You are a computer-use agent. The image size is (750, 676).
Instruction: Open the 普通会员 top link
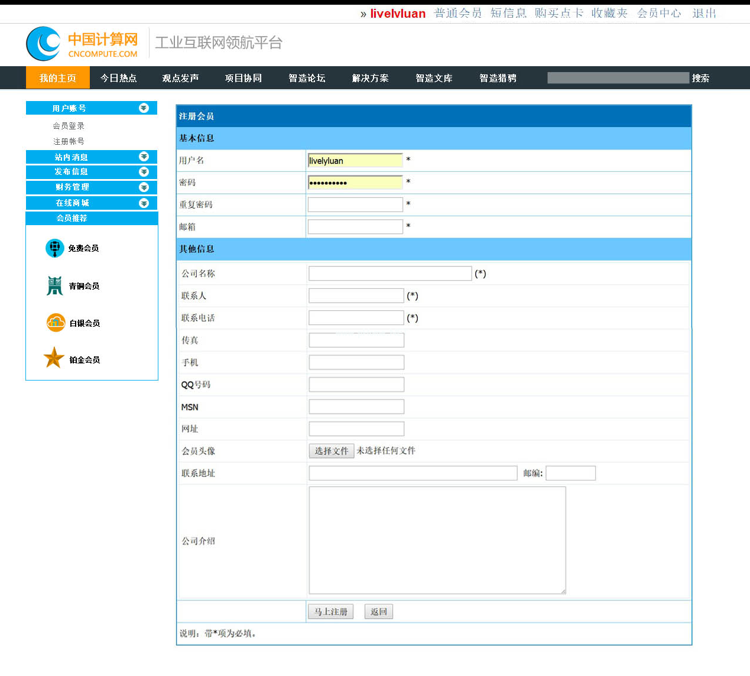pos(458,13)
